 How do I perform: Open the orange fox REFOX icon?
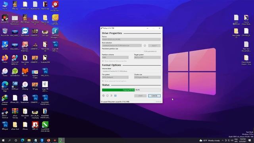(25, 72)
